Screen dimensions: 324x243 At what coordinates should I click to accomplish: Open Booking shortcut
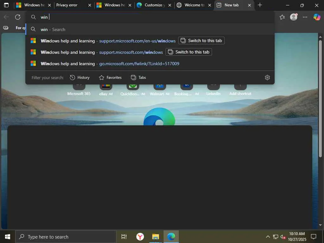[x=186, y=90]
